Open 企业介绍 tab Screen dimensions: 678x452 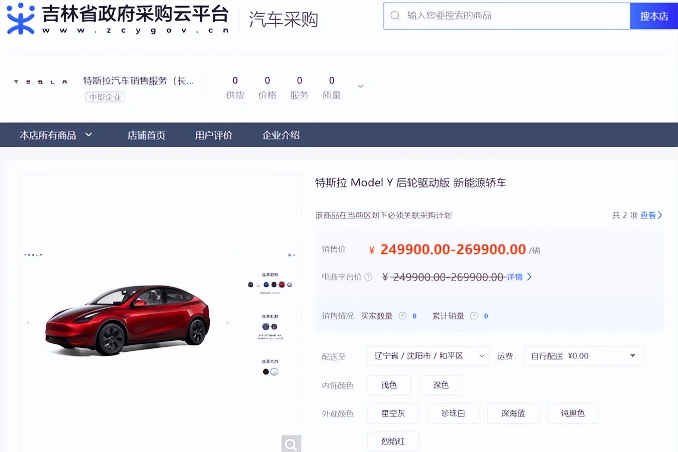[281, 135]
